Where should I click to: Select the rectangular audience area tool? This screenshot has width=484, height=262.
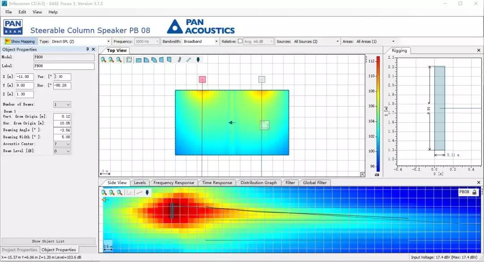138,60
